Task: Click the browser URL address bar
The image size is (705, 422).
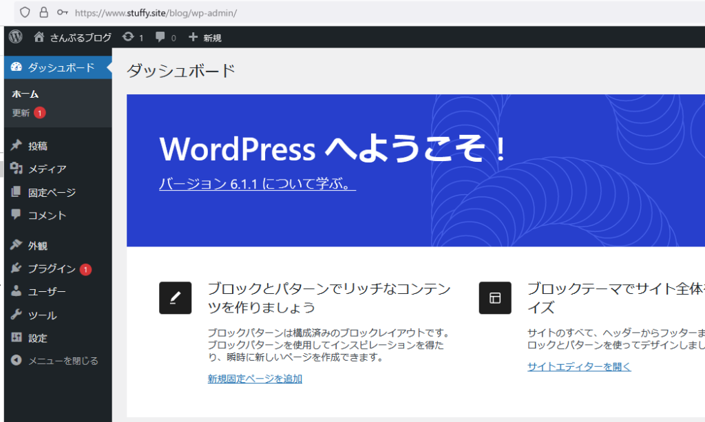Action: point(344,12)
